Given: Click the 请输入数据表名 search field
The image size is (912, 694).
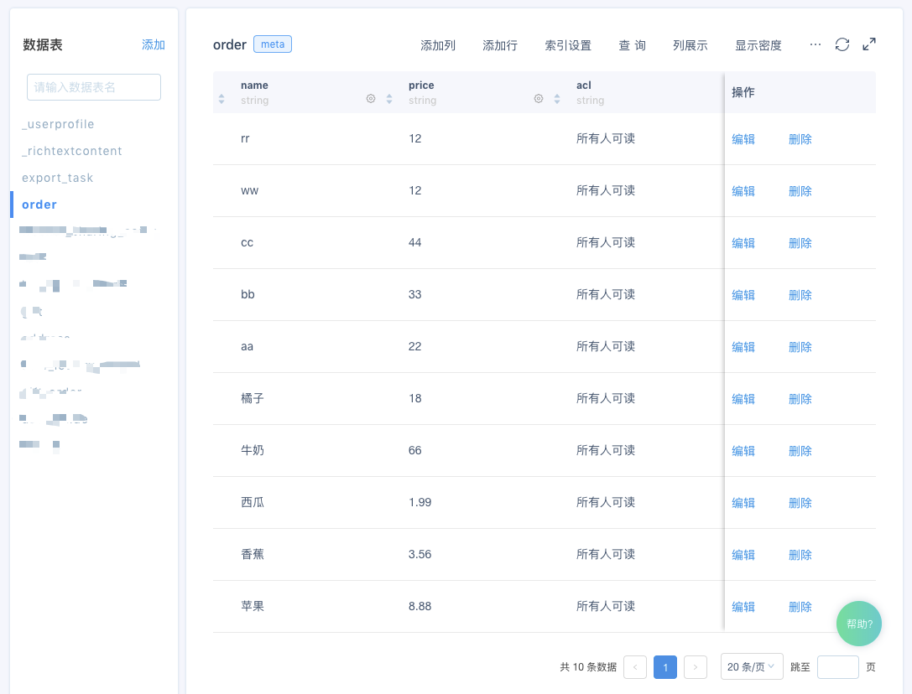Looking at the screenshot, I should click(x=93, y=87).
